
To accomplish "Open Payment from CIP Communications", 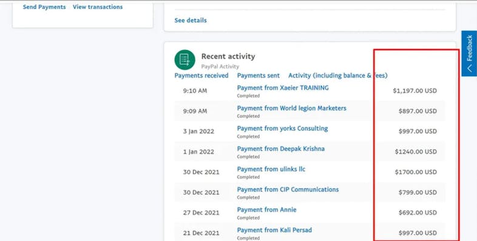I will (x=288, y=190).
